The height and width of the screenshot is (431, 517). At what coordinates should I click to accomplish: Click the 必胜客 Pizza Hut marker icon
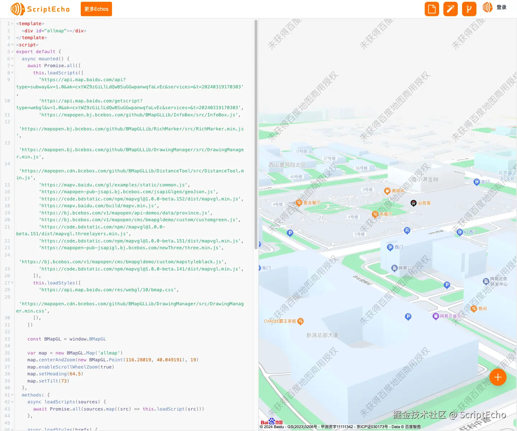pyautogui.click(x=414, y=203)
